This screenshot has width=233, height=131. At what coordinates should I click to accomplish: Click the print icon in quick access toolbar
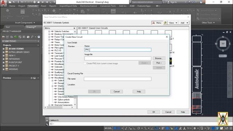pyautogui.click(x=35, y=2)
